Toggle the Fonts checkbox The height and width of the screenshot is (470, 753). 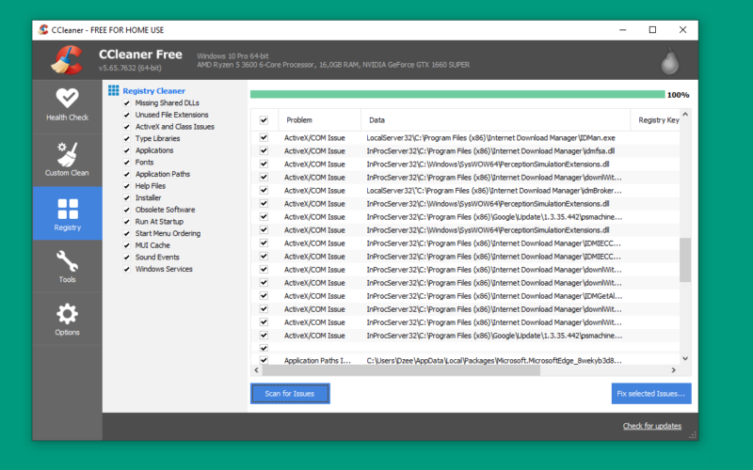pyautogui.click(x=127, y=163)
